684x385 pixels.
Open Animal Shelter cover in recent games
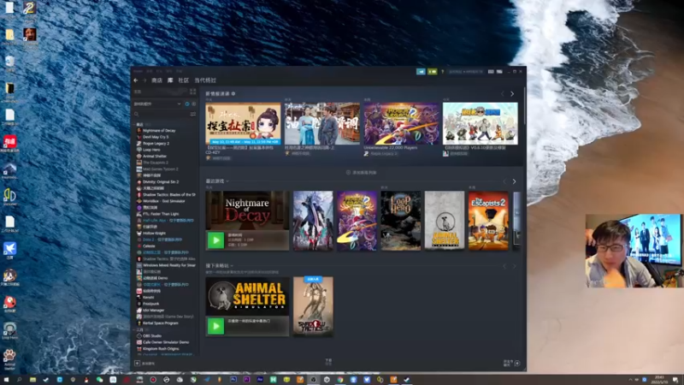tap(445, 221)
